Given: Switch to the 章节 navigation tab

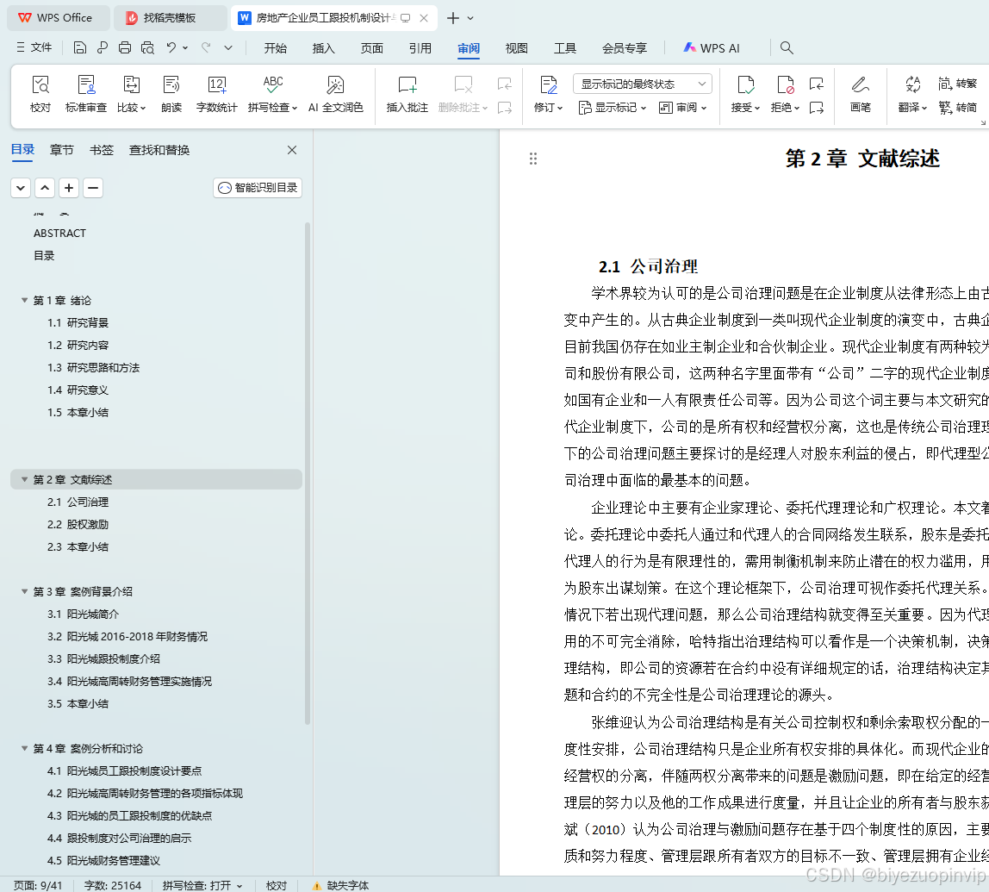Looking at the screenshot, I should (x=62, y=150).
